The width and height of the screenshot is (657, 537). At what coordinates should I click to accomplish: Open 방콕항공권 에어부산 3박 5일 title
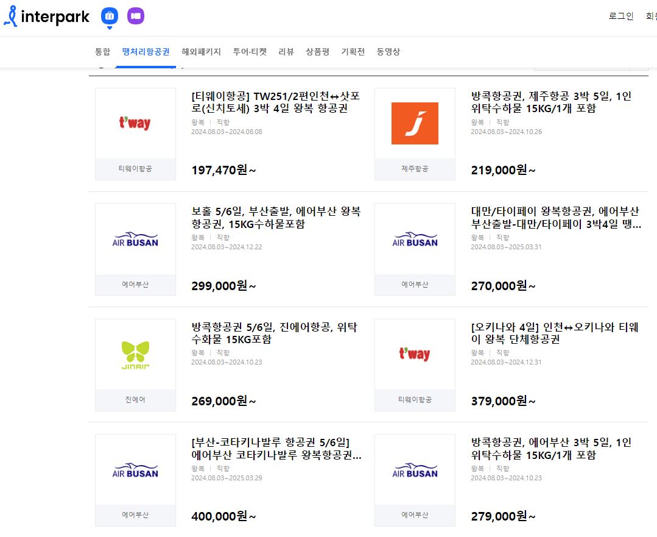click(551, 449)
